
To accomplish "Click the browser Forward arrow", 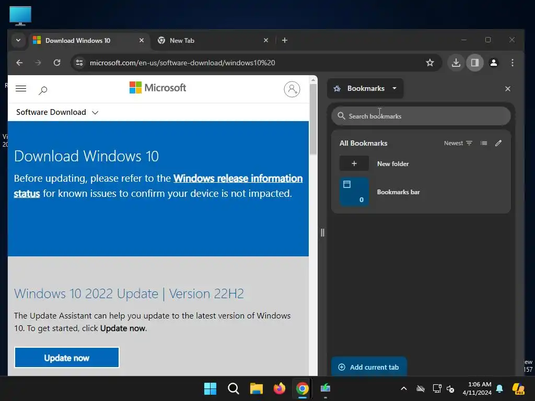I will (x=38, y=63).
